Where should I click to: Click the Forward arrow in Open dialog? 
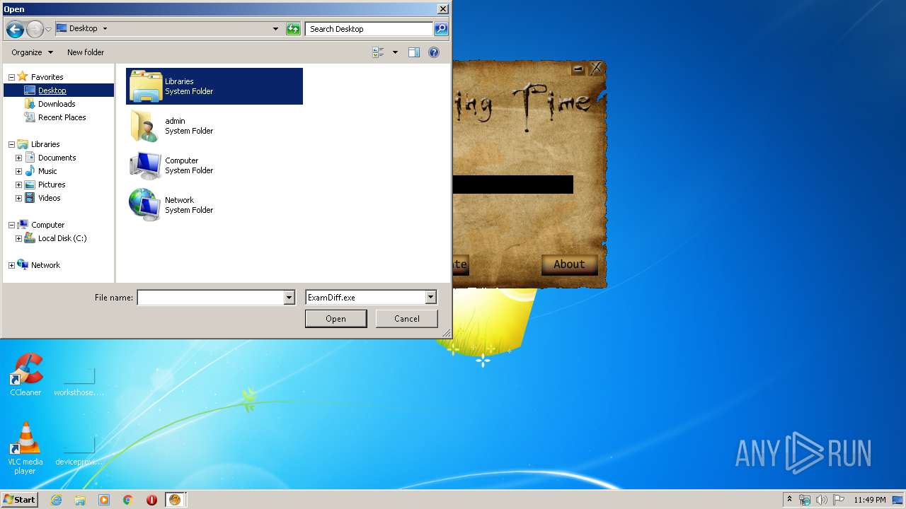(x=35, y=29)
